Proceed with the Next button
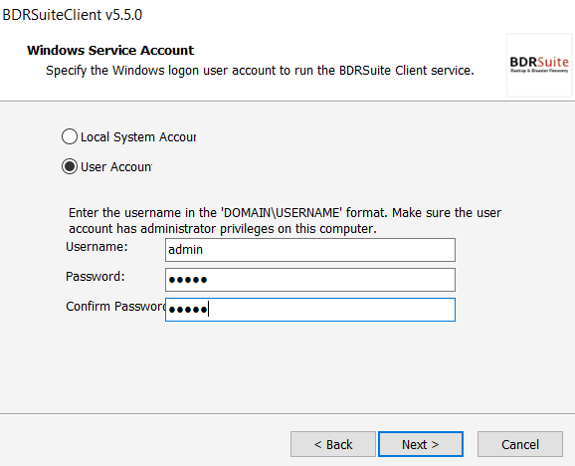This screenshot has width=575, height=466. click(421, 444)
